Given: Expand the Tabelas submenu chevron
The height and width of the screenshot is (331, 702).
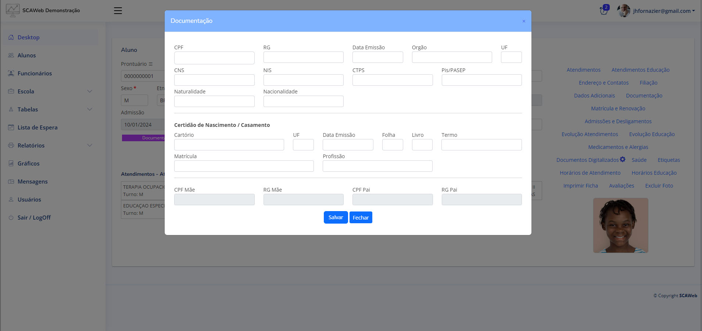Looking at the screenshot, I should pos(90,110).
